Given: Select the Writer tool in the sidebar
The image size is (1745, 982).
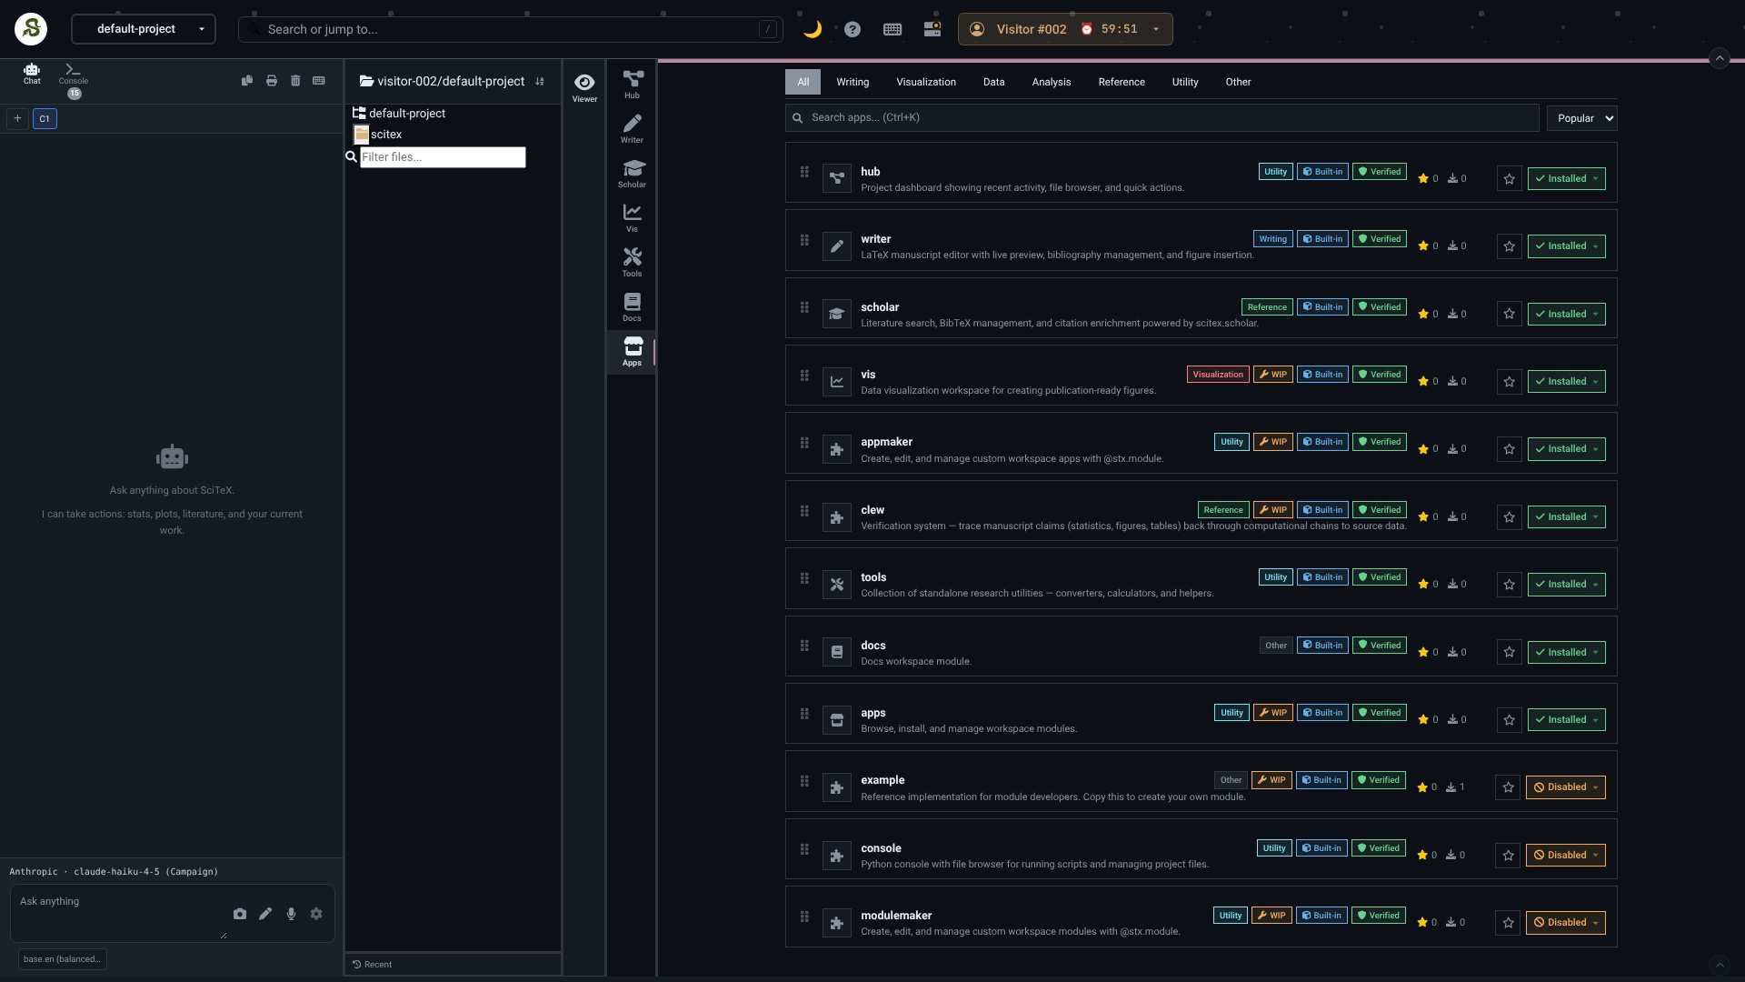Looking at the screenshot, I should [x=632, y=127].
